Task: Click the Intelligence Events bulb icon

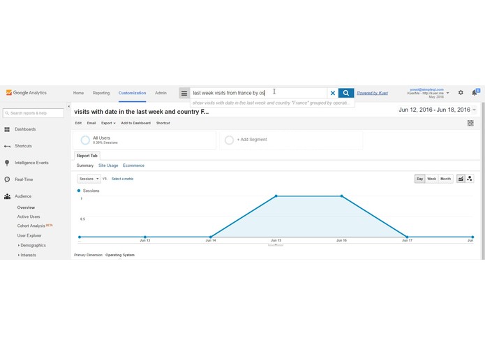Action: pyautogui.click(x=7, y=163)
